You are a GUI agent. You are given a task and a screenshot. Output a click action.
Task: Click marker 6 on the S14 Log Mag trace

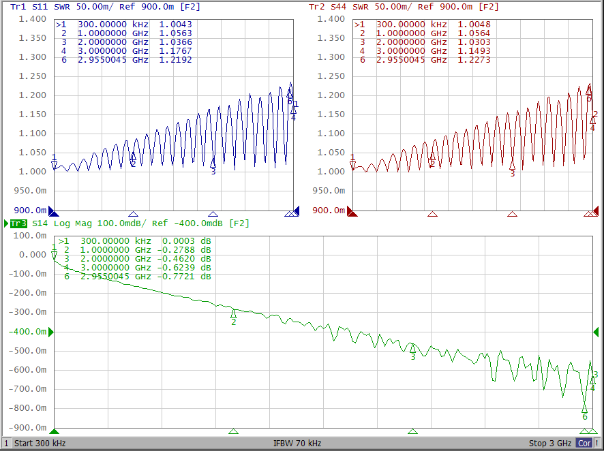pyautogui.click(x=584, y=409)
